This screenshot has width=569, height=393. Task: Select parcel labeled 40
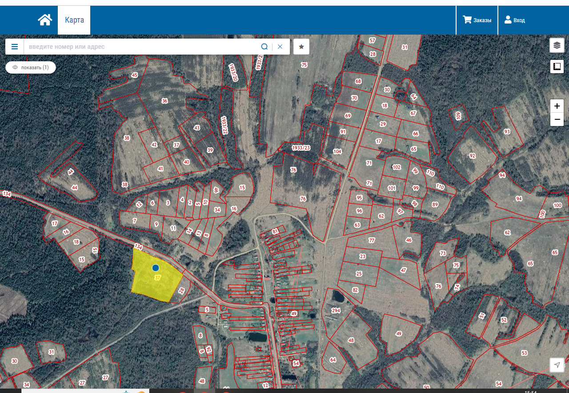coord(187,162)
